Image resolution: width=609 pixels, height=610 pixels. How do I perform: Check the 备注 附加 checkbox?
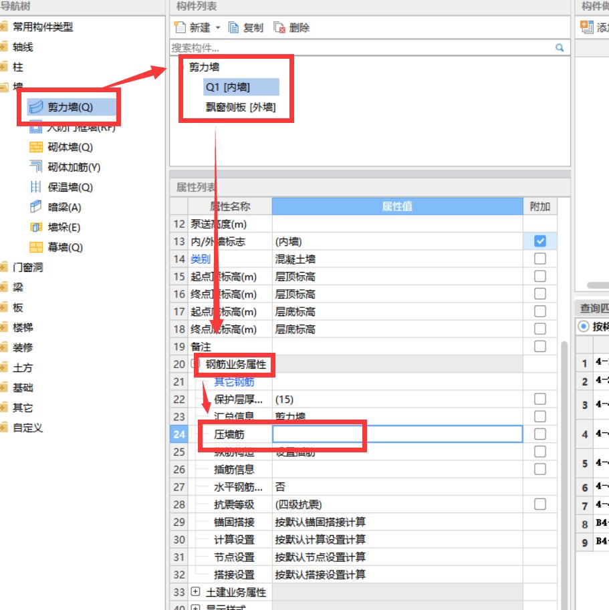539,346
